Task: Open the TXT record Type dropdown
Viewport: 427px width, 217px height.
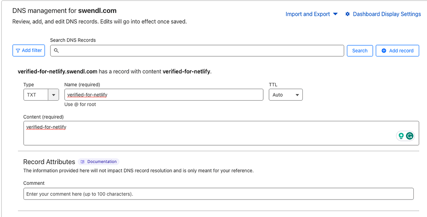Action: tap(36, 95)
